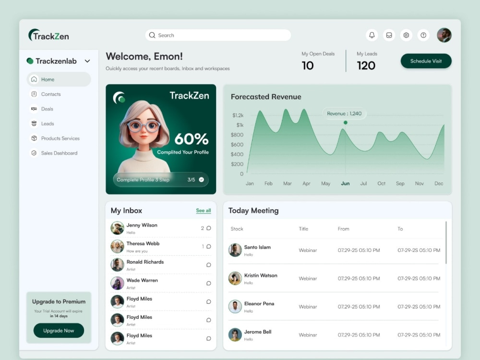The image size is (480, 360).
Task: Open Santo Islam's meeting row
Action: tap(335, 251)
